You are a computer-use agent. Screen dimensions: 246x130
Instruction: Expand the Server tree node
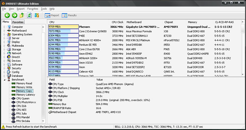click(x=4, y=38)
